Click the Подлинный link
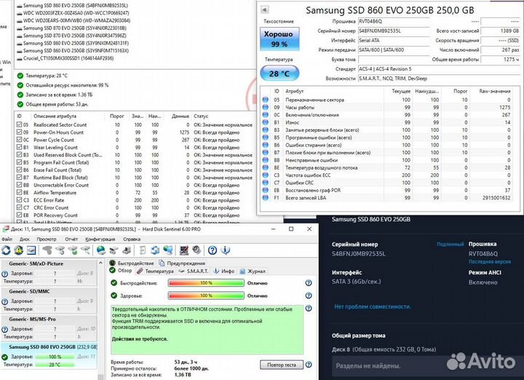The image size is (524, 380). point(450,244)
